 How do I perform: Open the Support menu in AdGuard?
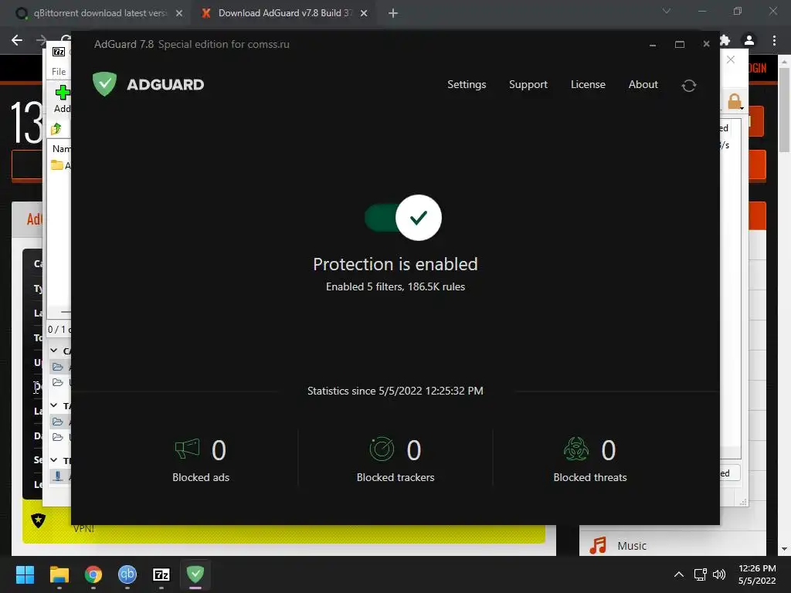pyautogui.click(x=528, y=85)
